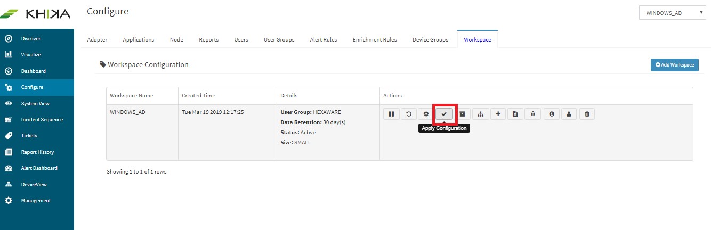This screenshot has height=230, width=711.
Task: Show workspace info using the info icon
Action: tap(552, 114)
